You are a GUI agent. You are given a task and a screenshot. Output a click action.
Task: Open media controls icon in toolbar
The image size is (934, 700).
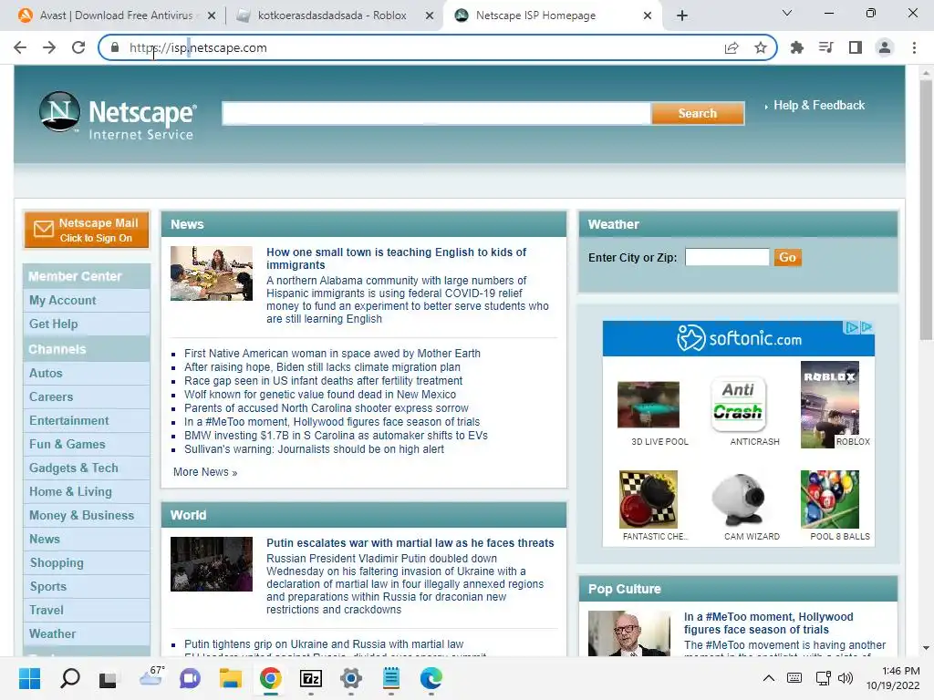(x=825, y=47)
